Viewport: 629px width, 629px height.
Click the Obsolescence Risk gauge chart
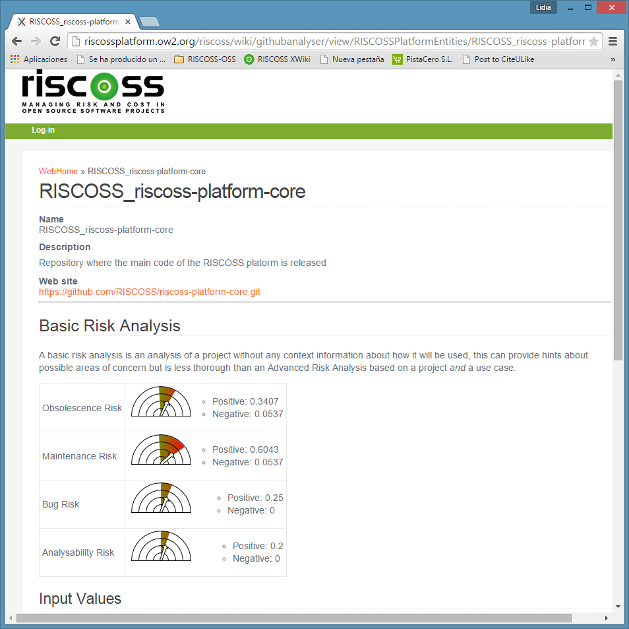click(161, 402)
